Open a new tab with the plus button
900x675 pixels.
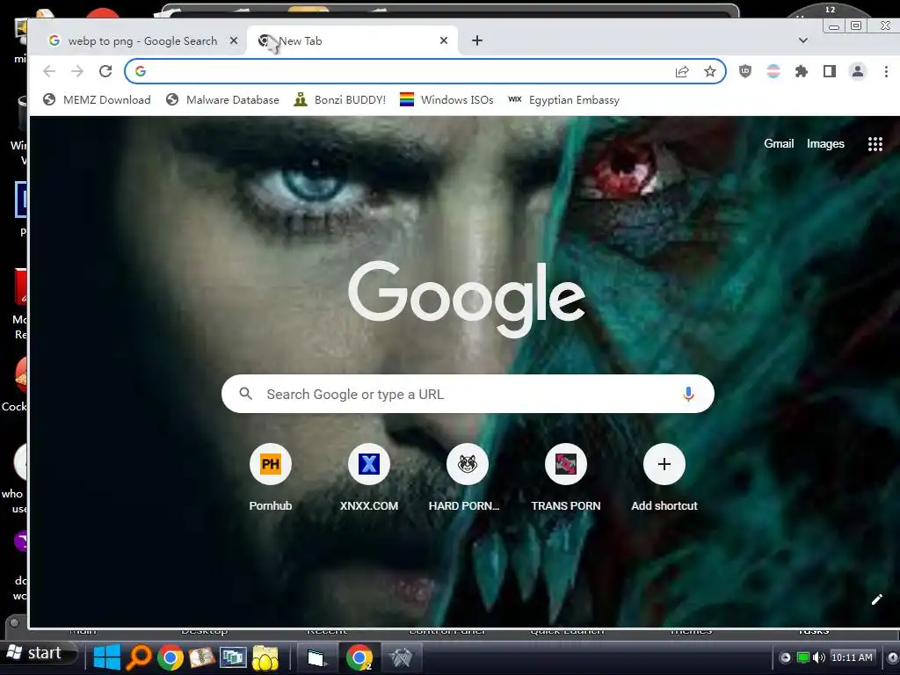(477, 40)
